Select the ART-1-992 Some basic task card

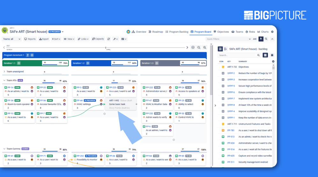[121, 104]
